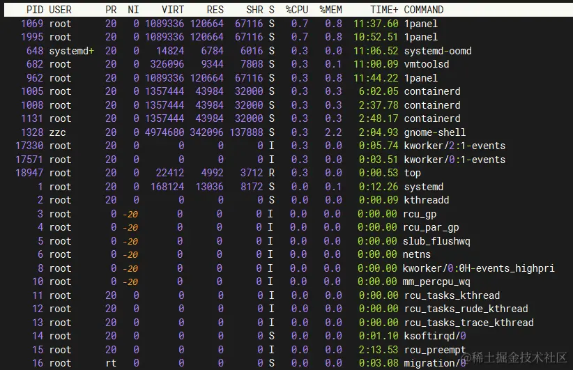Click the 0:01.10 time of ksoftirqd/0
This screenshot has width=573, height=370.
coord(379,336)
